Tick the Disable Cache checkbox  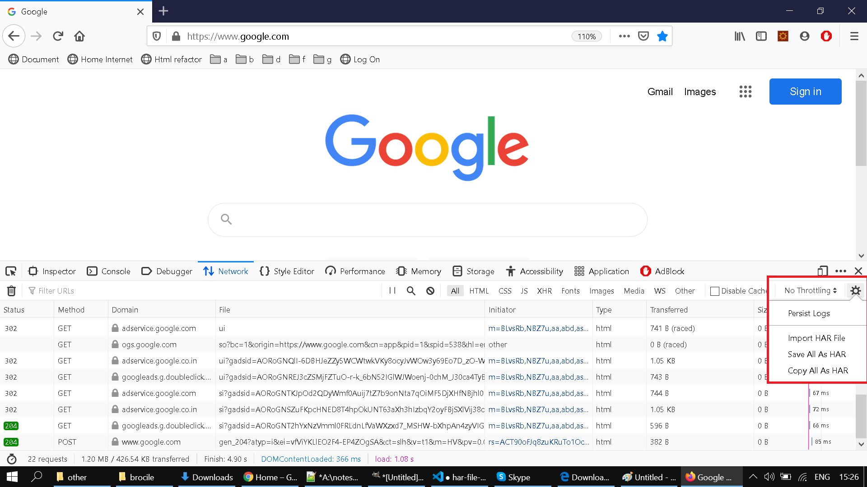pos(715,291)
